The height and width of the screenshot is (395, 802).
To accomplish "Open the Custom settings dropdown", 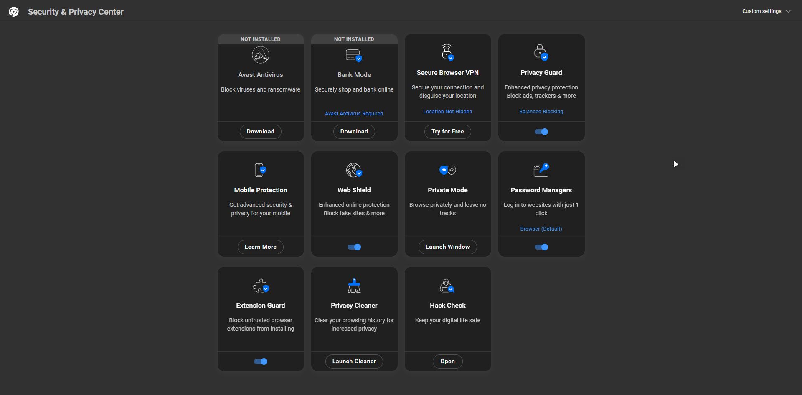I will point(766,11).
